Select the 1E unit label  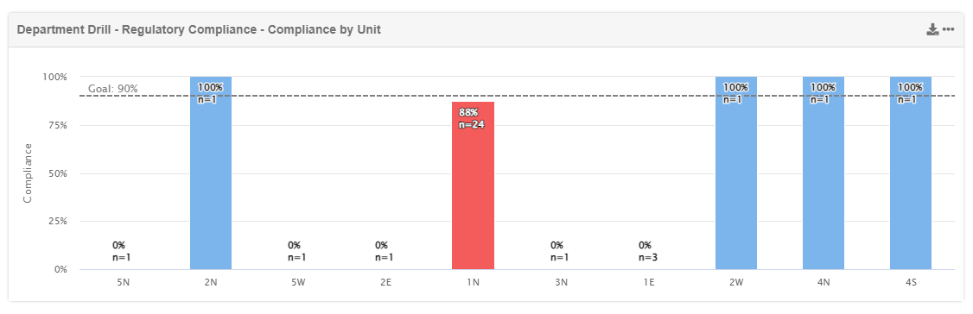648,281
